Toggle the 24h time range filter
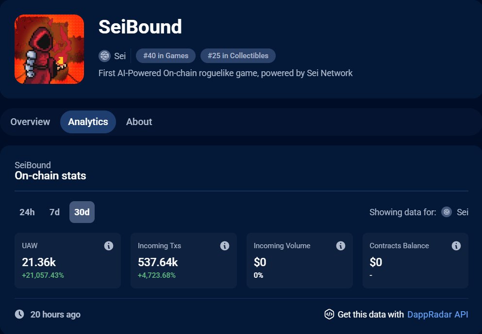Image resolution: width=482 pixels, height=334 pixels. click(x=28, y=212)
